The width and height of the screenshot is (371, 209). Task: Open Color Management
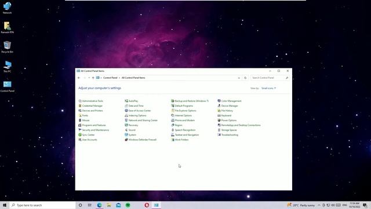pyautogui.click(x=230, y=101)
